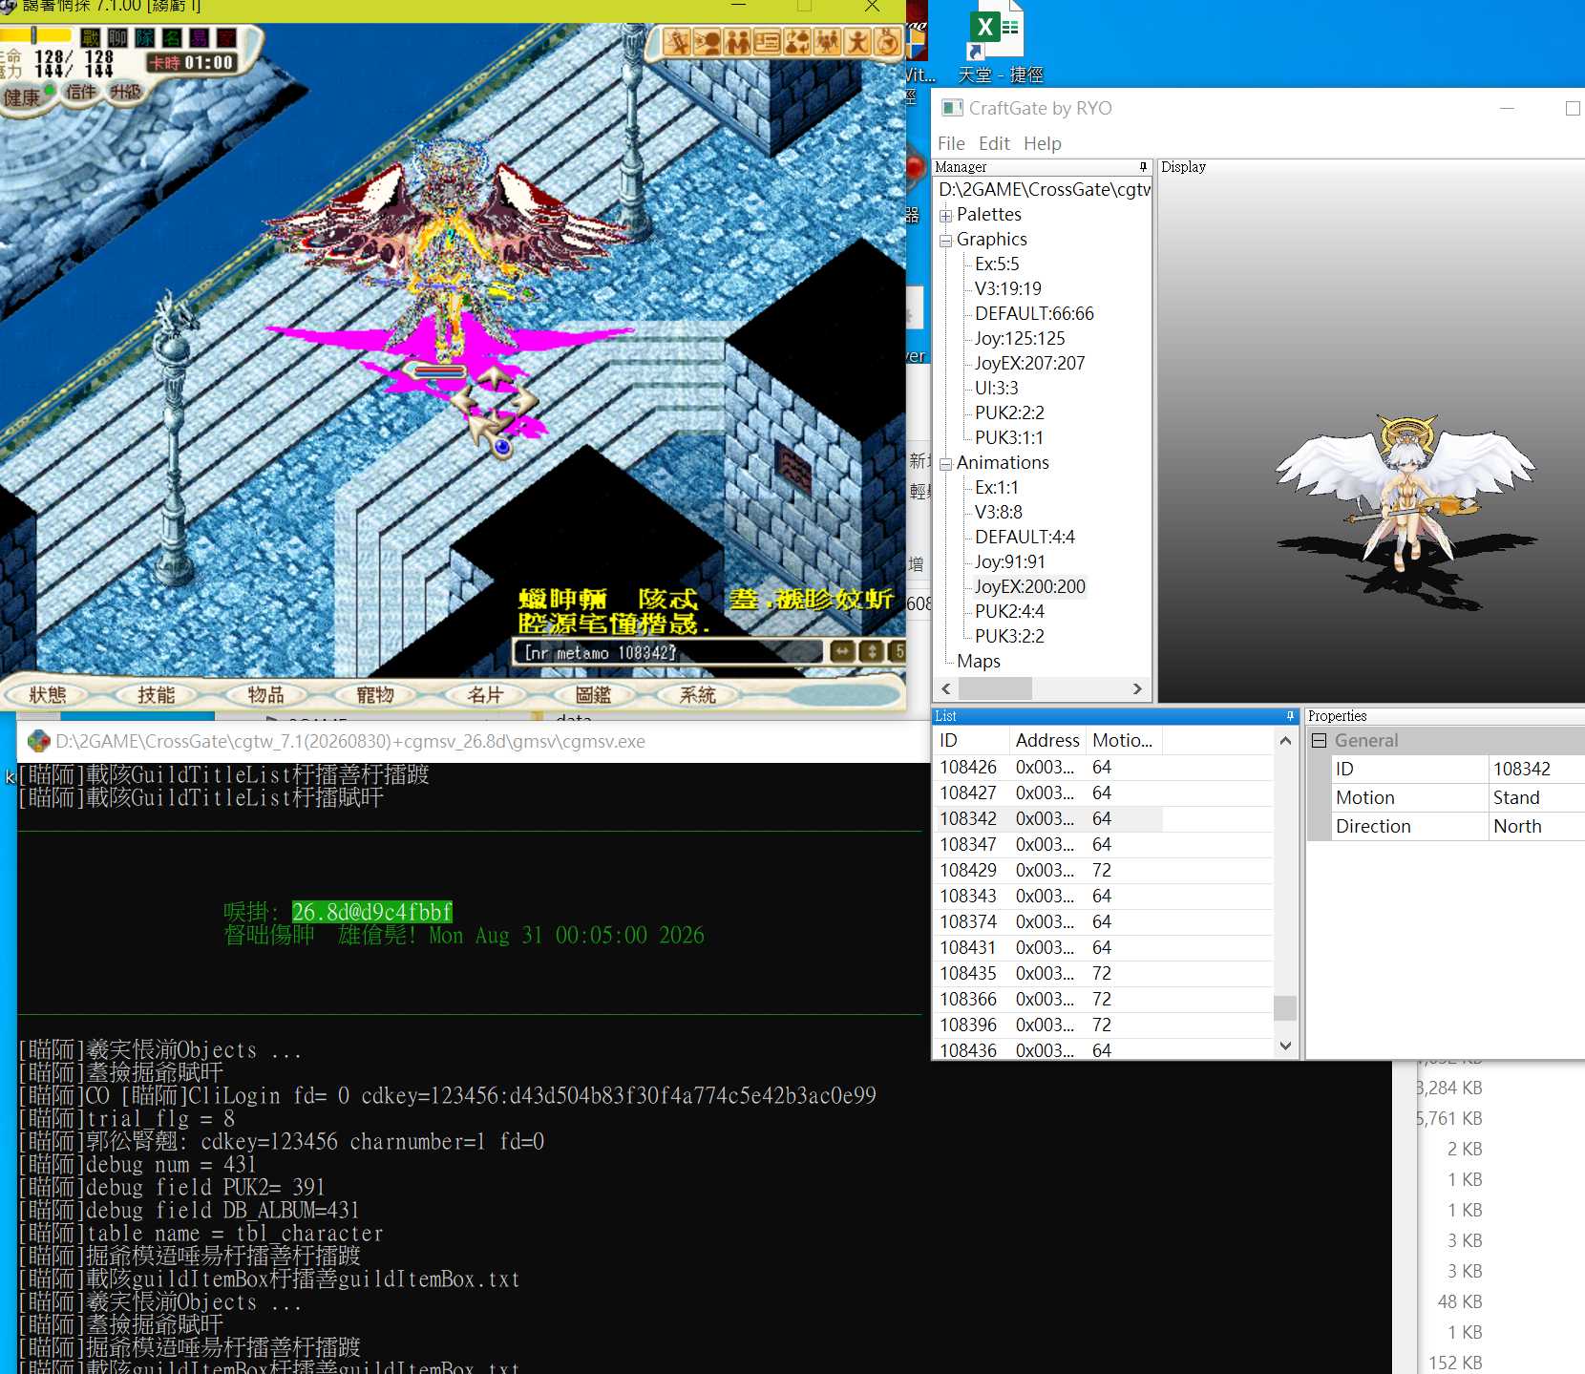
Task: Click the 系統 system button
Action: point(697,694)
